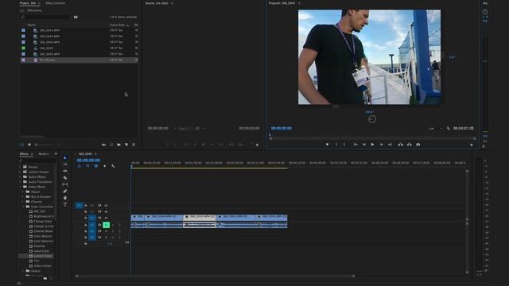
Task: Expand the Blur & Sharpen folder
Action: pos(23,197)
